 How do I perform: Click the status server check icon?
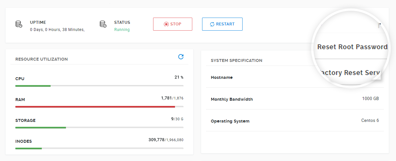(103, 24)
